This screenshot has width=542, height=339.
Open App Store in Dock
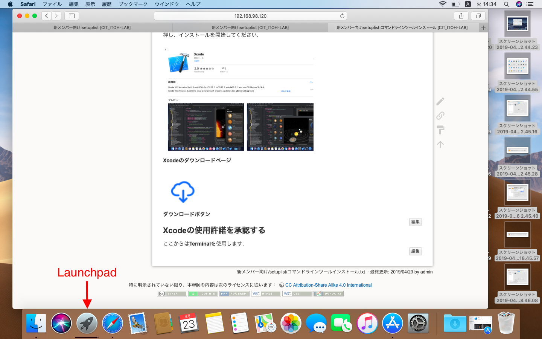pos(393,323)
